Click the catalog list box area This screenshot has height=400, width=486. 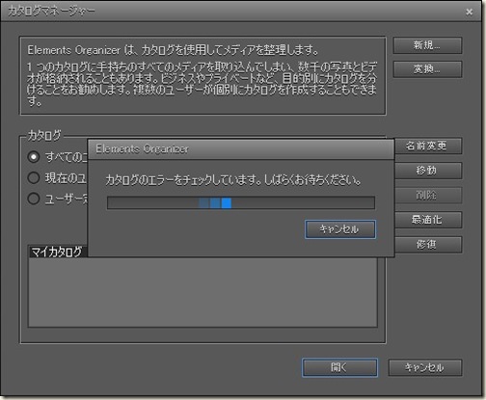202,292
